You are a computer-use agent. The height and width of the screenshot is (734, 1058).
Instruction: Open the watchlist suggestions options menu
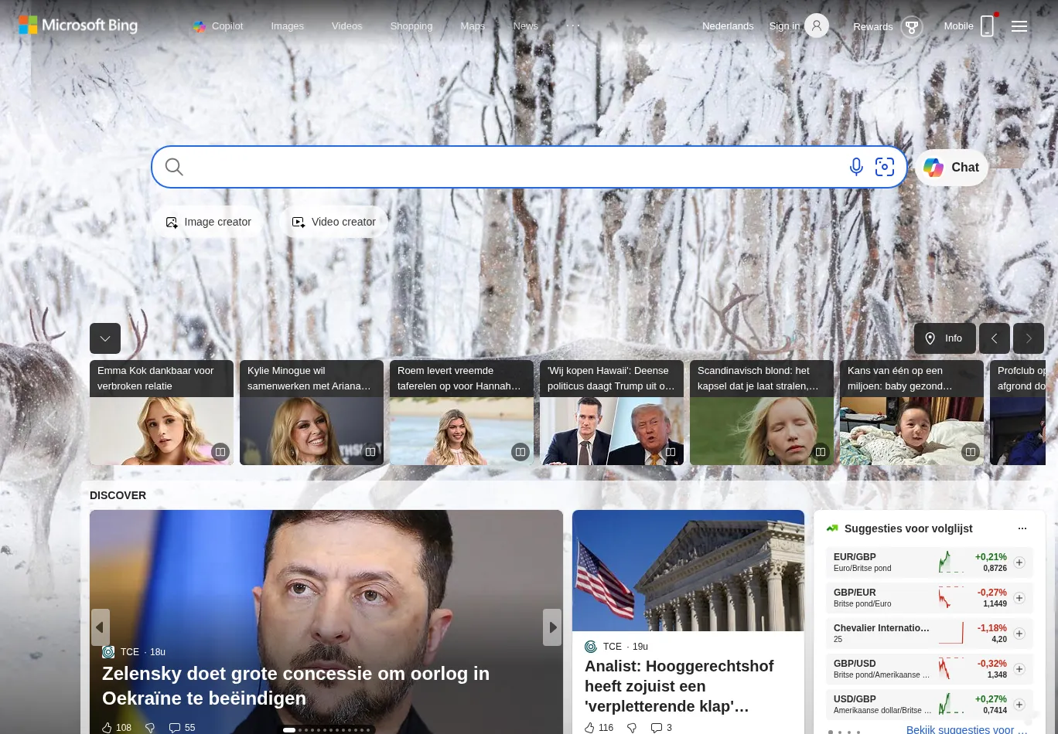tap(1022, 528)
